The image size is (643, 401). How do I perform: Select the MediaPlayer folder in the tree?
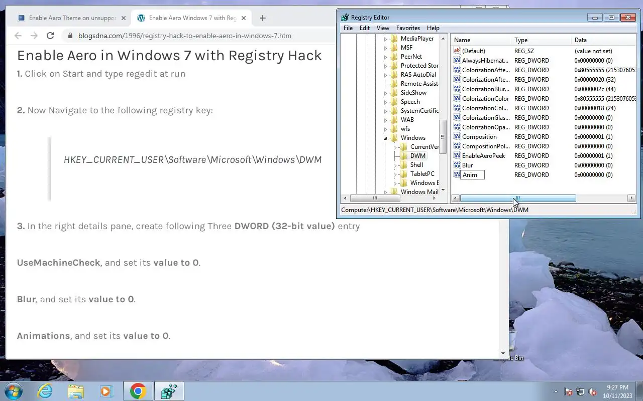click(x=417, y=39)
